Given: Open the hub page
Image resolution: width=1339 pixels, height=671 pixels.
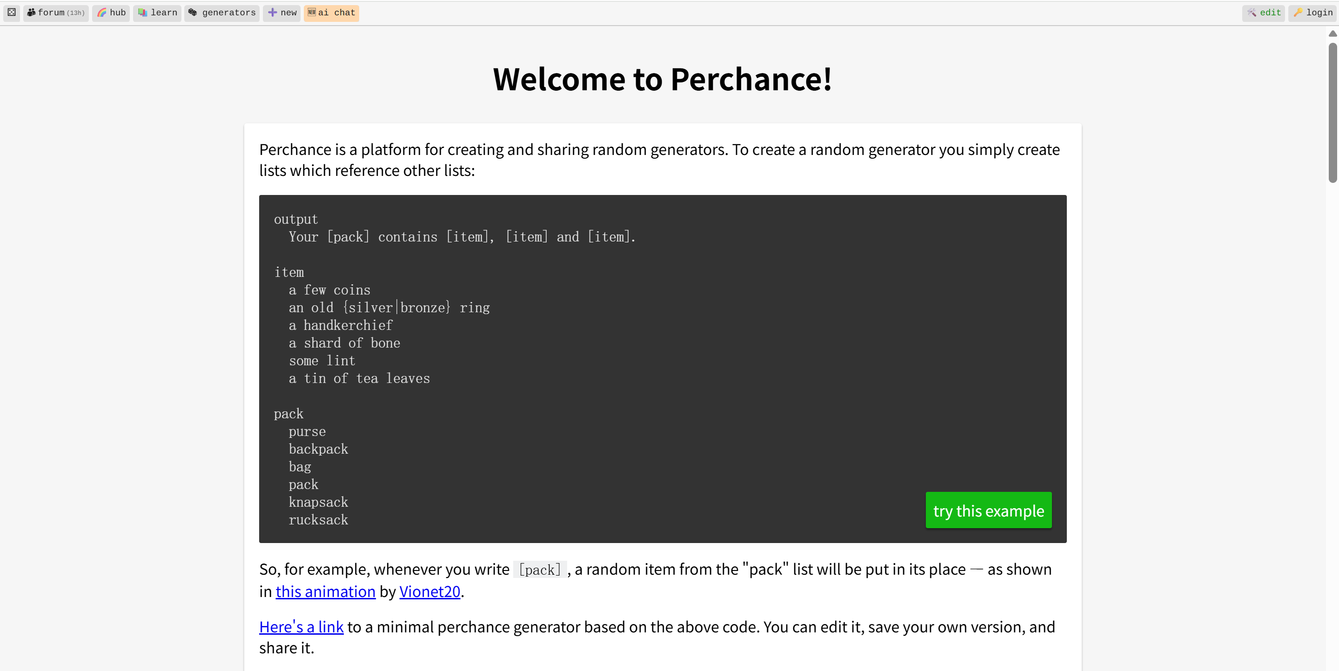Looking at the screenshot, I should tap(111, 13).
